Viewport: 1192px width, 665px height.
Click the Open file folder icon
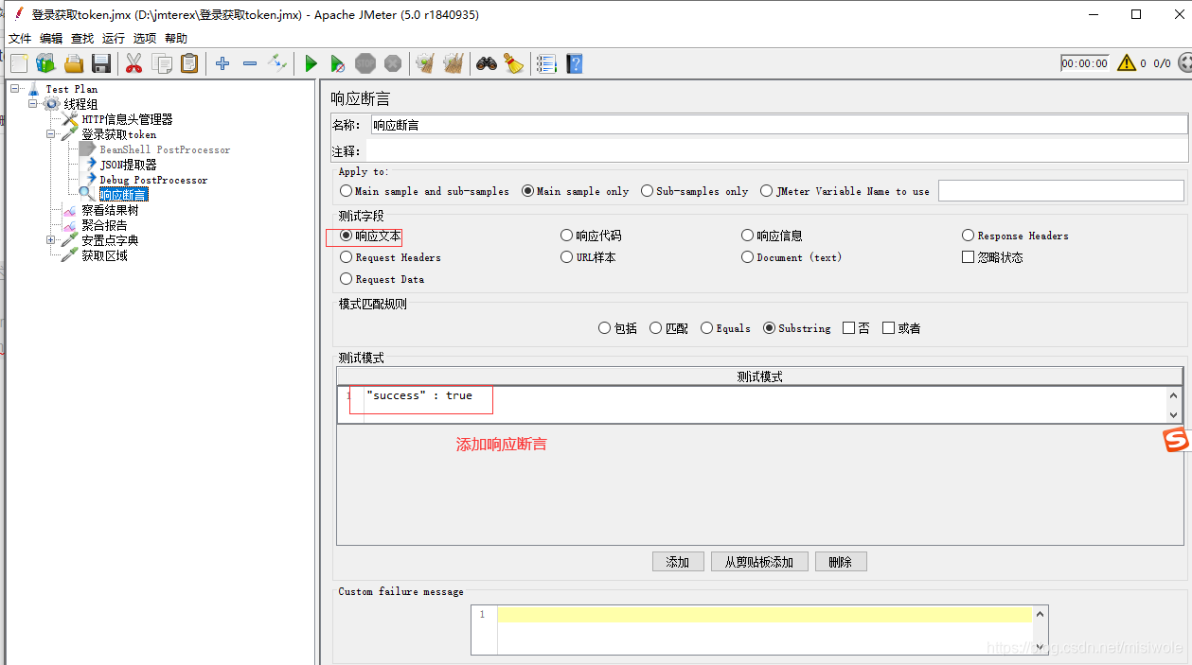74,63
